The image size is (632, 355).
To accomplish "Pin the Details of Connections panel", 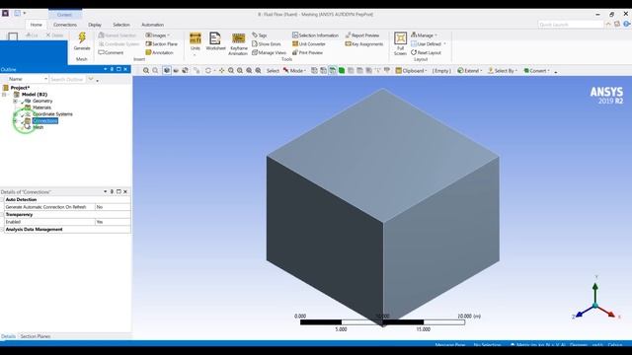I will tap(112, 192).
